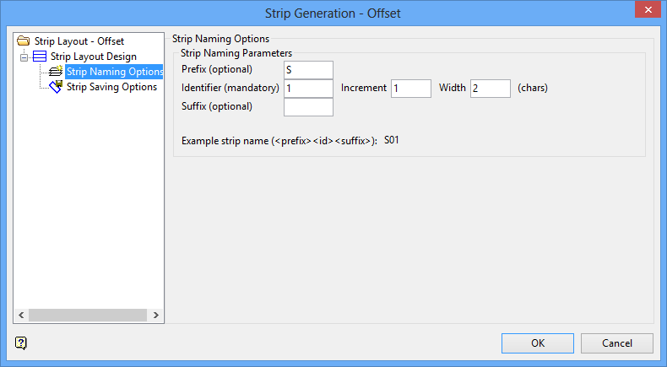Screen dimensions: 667x367
Task: Click the Suffix (optional) input box
Action: click(308, 107)
